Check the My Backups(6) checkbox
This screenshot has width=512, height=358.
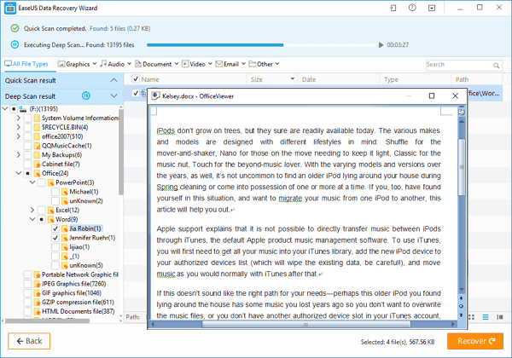[28, 155]
